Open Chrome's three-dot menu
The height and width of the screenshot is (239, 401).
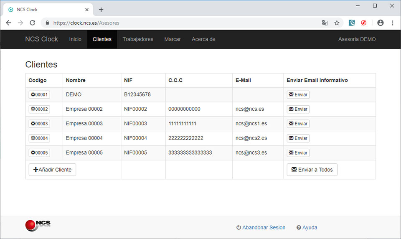(393, 23)
